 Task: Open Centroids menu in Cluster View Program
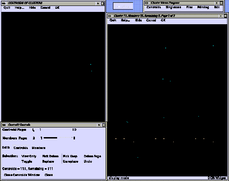pyautogui.click(x=154, y=7)
